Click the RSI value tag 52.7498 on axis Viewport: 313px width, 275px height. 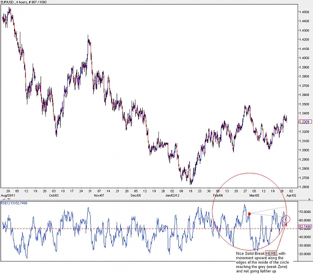[x=305, y=226]
